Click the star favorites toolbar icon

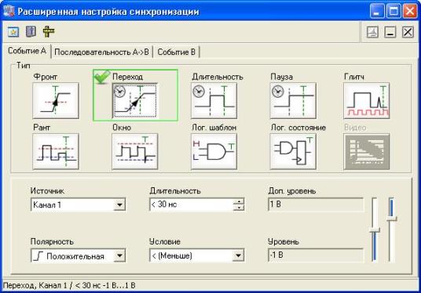(x=13, y=32)
